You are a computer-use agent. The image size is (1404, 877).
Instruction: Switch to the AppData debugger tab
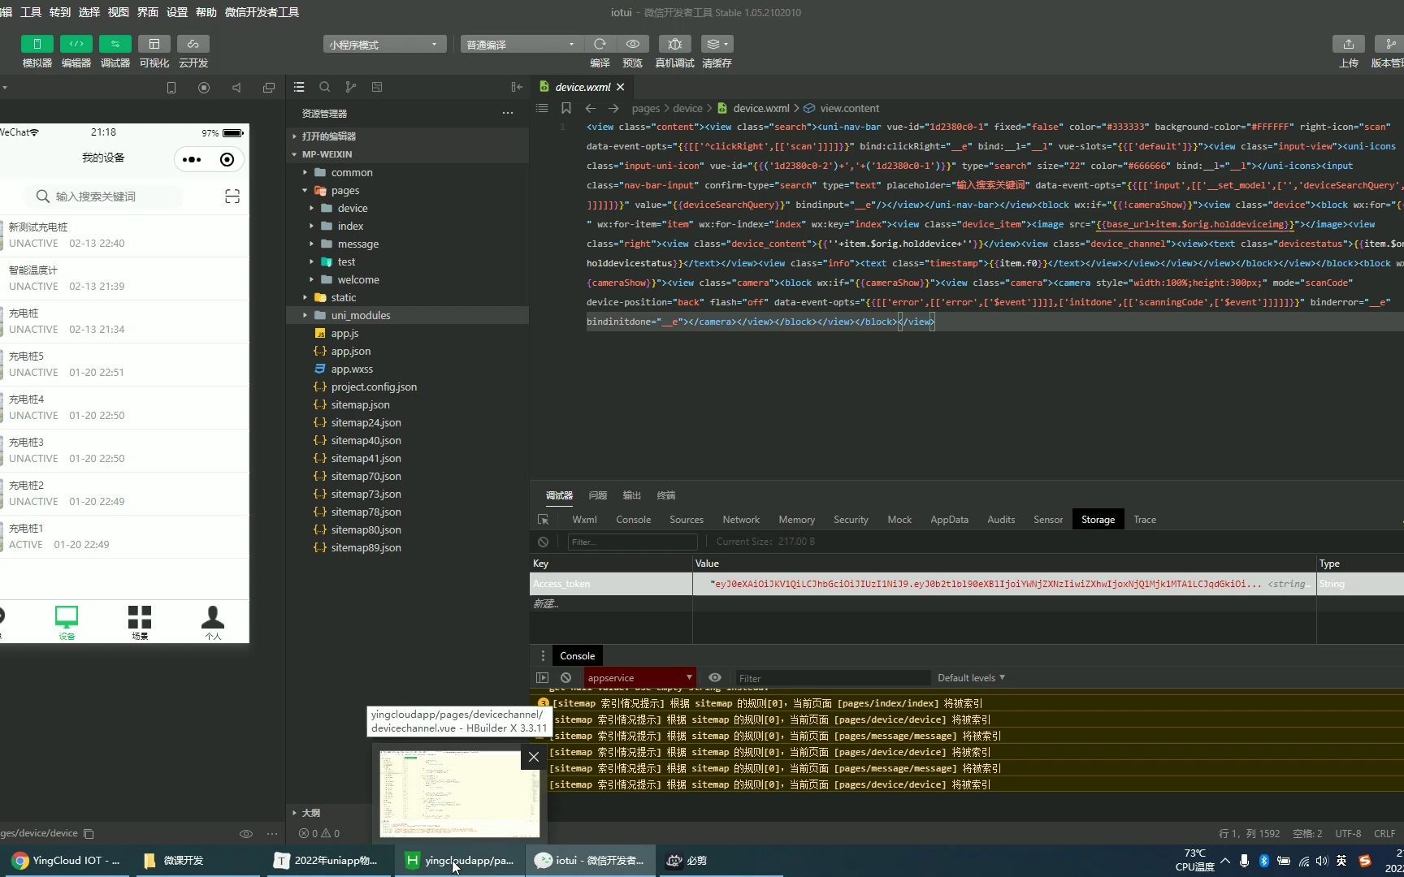[x=949, y=520]
